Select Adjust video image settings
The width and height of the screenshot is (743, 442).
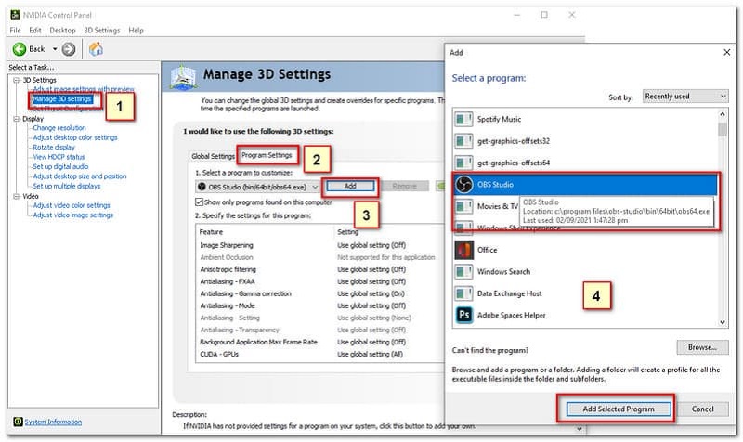pyautogui.click(x=73, y=215)
